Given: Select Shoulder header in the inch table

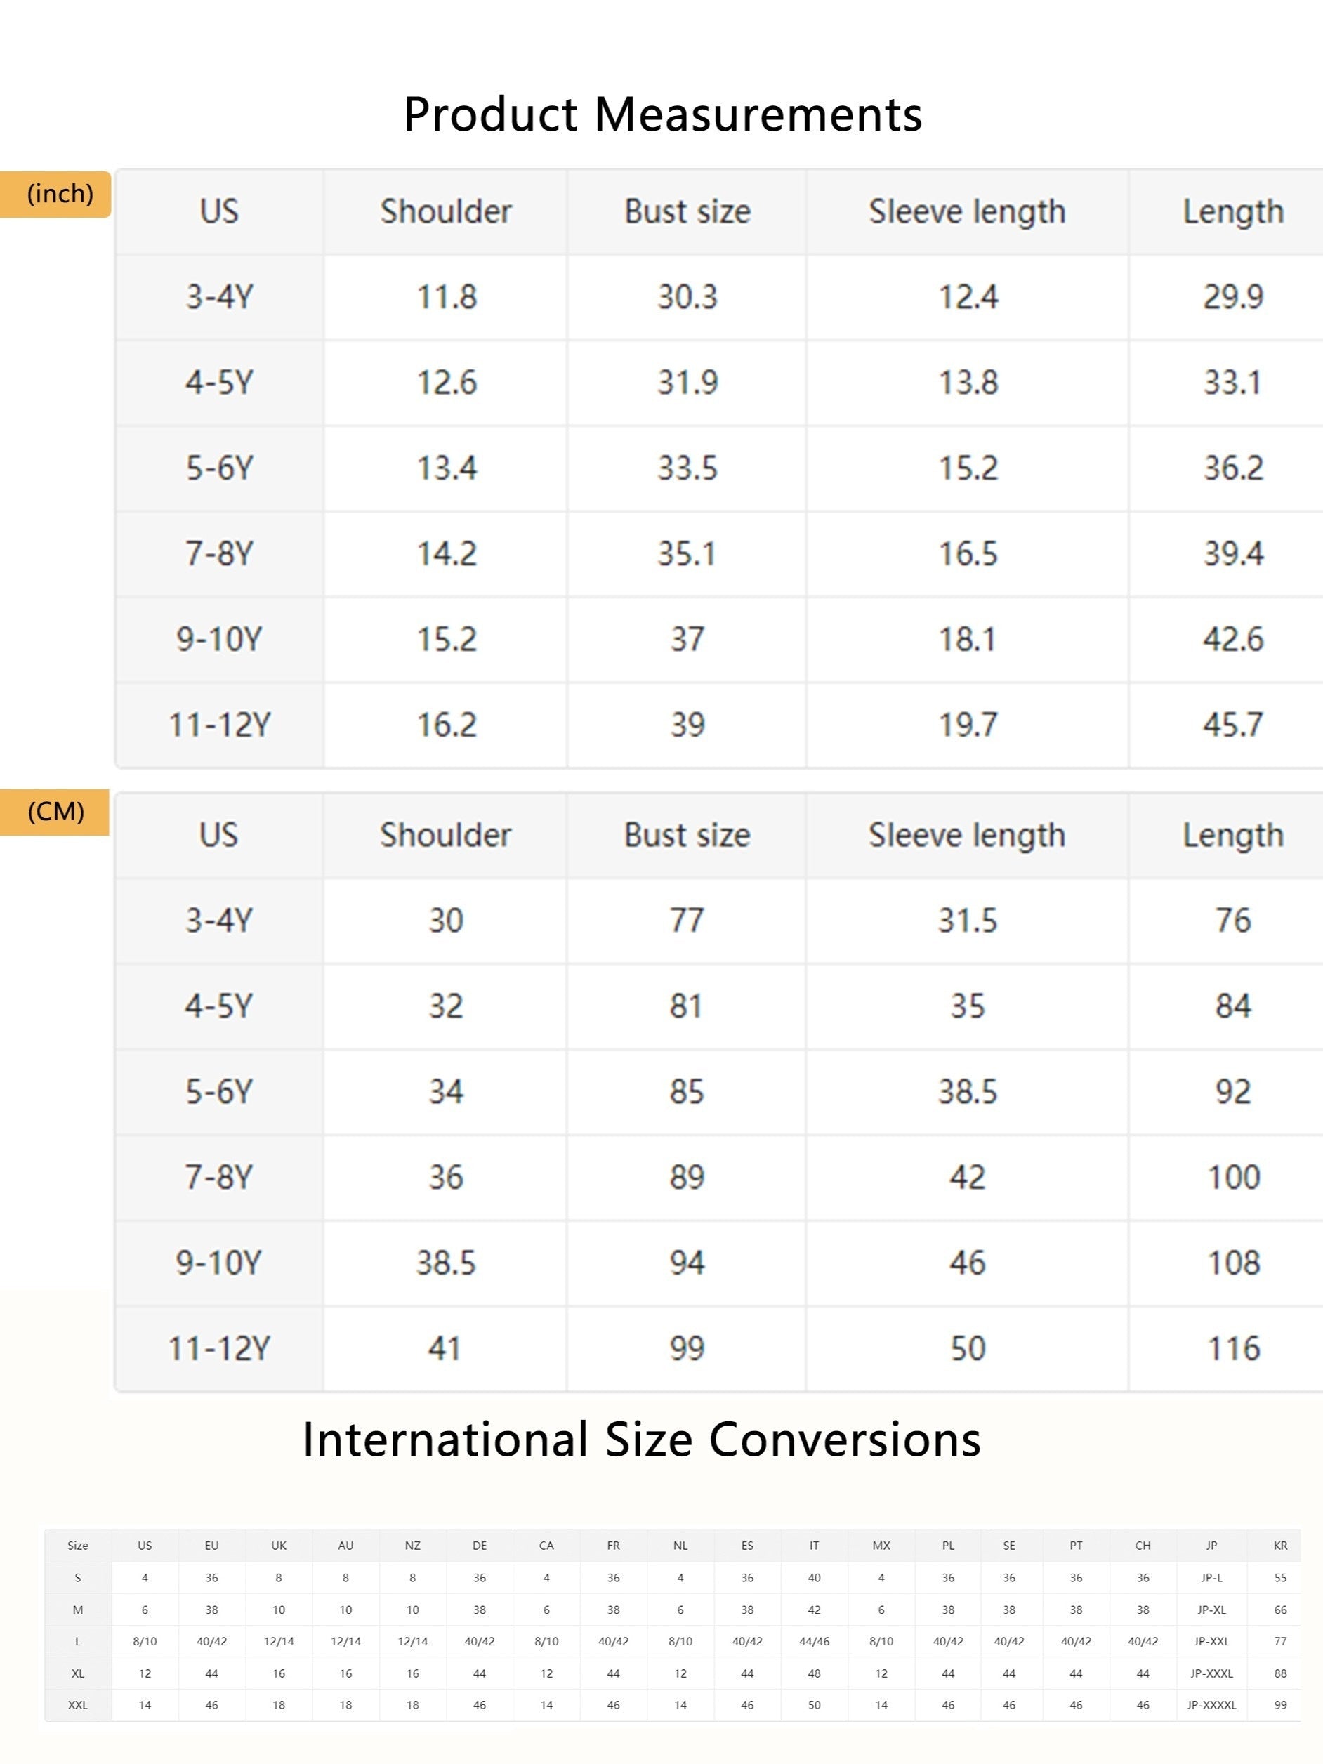Looking at the screenshot, I should 446,211.
